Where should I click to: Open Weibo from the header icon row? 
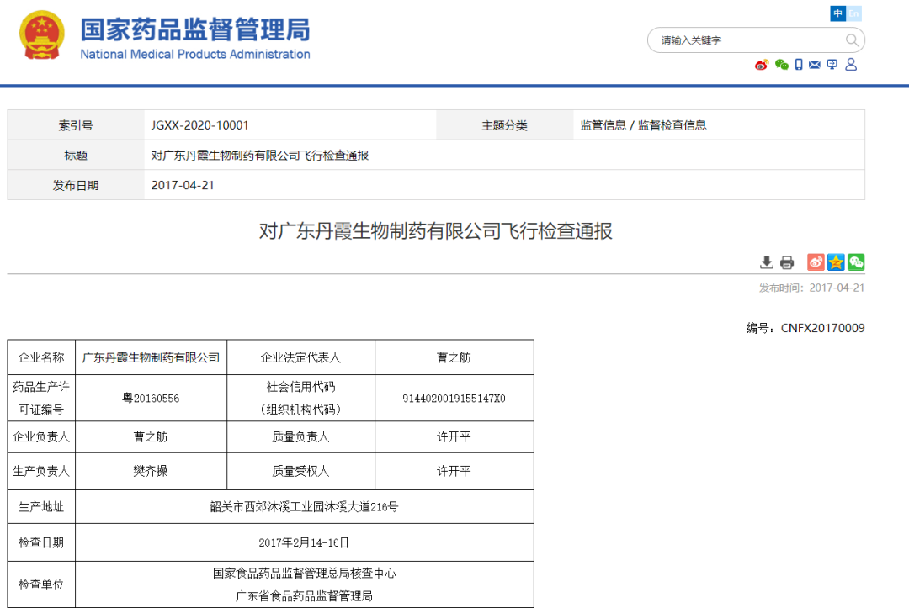click(x=761, y=65)
